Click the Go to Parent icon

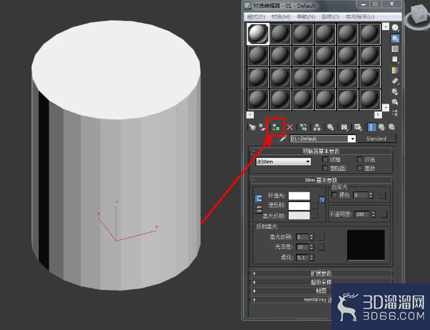click(381, 127)
